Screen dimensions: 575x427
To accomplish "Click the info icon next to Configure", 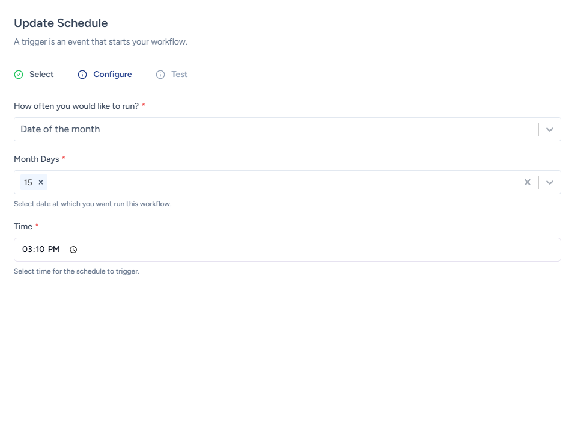I will click(82, 75).
